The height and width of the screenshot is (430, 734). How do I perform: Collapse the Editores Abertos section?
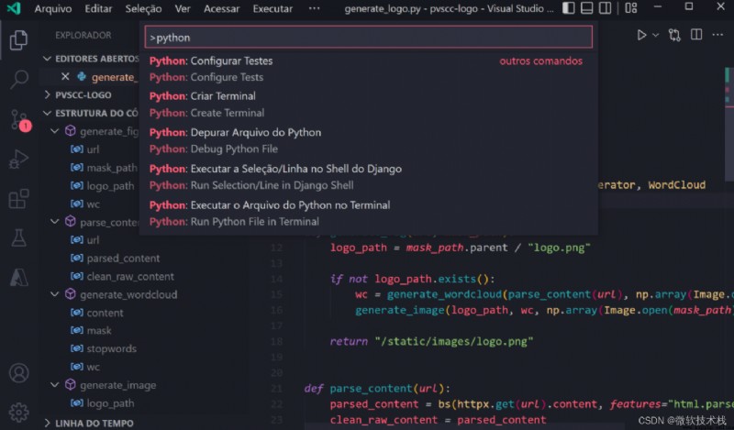(47, 59)
